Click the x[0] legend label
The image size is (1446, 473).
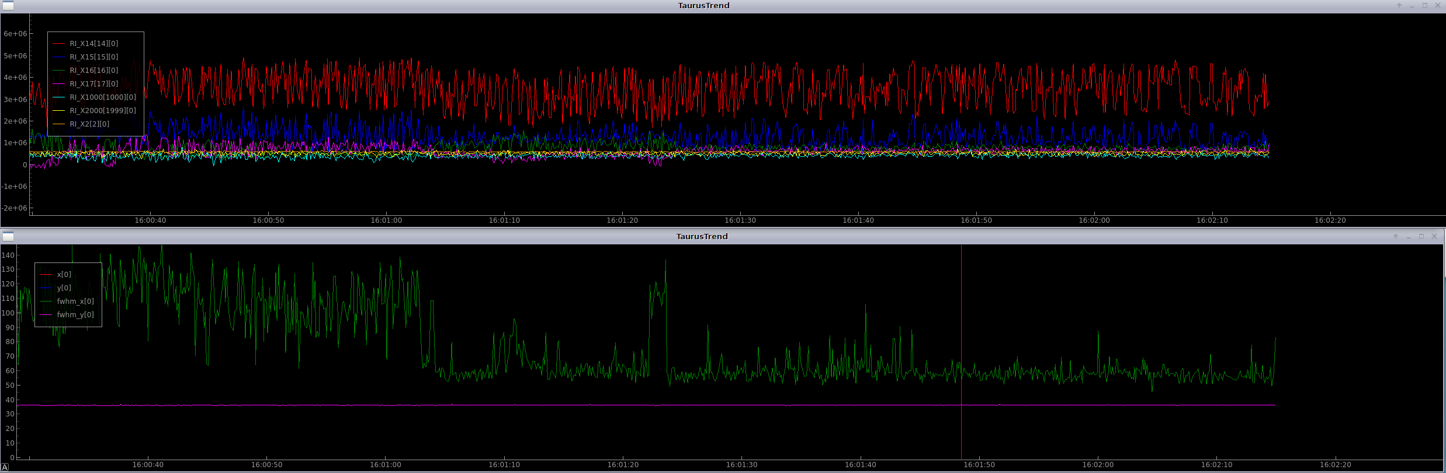64,275
